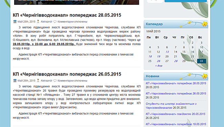Open news link Студенти та школярі знайомляться
Screen dimensions: 224x127
(171, 106)
